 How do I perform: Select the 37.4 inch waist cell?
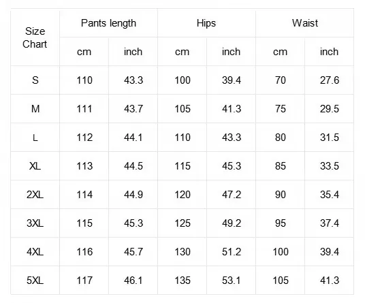[329, 223]
